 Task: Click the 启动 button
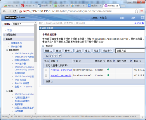[x=79, y=51]
